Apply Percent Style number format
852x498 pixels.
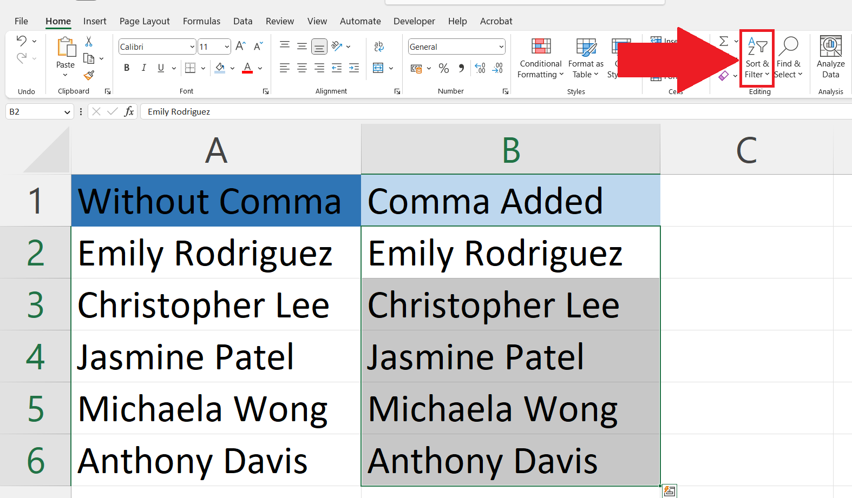tap(444, 68)
